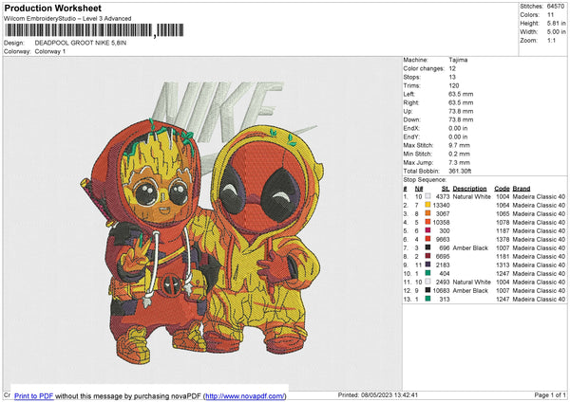Image resolution: width=570 pixels, height=402 pixels.
Task: Click the Height value '5.81 in'
Action: point(556,23)
